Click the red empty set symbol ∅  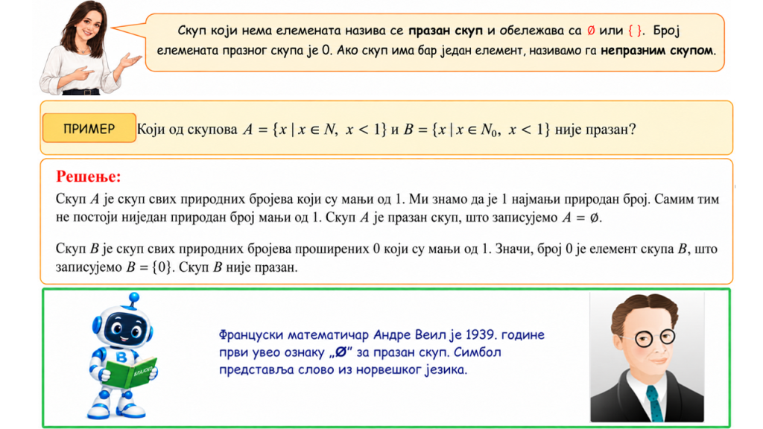(591, 31)
